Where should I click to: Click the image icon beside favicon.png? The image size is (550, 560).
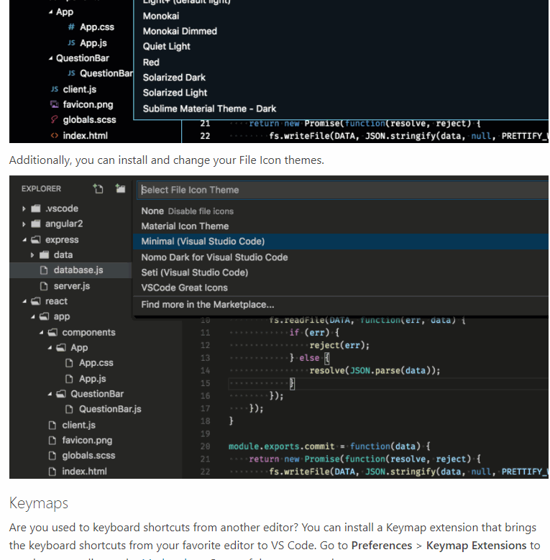click(55, 104)
